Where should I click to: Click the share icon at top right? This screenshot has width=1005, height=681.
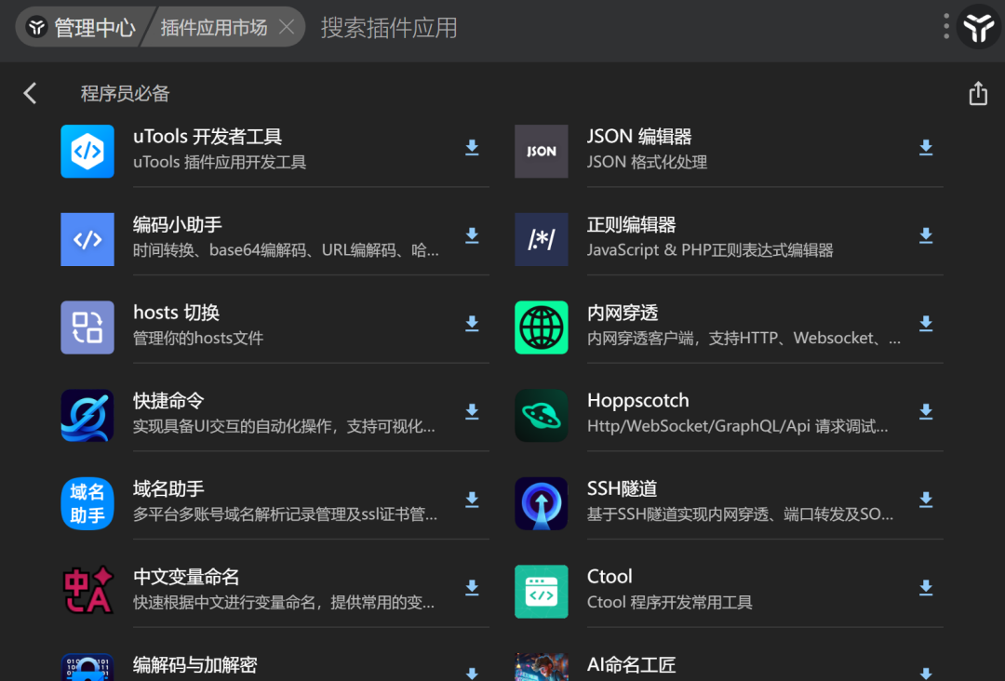(977, 94)
